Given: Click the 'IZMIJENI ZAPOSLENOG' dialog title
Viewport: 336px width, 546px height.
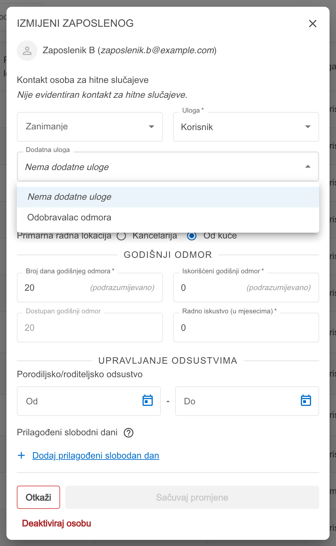Looking at the screenshot, I should tap(75, 23).
